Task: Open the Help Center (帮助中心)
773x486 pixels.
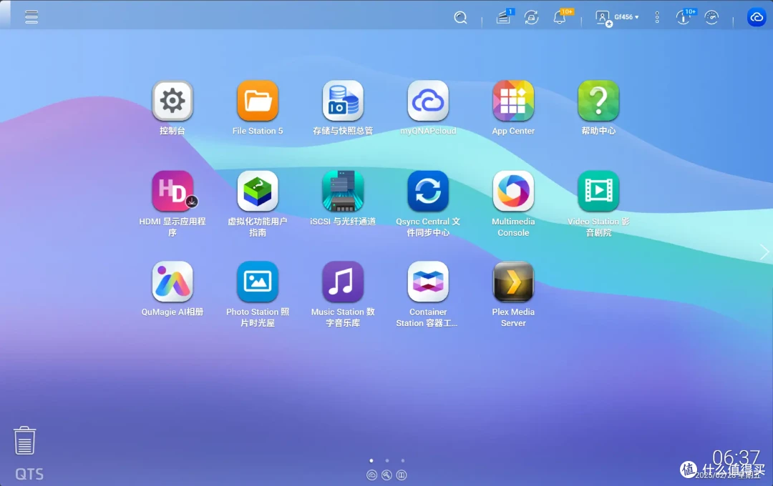Action: click(x=598, y=101)
